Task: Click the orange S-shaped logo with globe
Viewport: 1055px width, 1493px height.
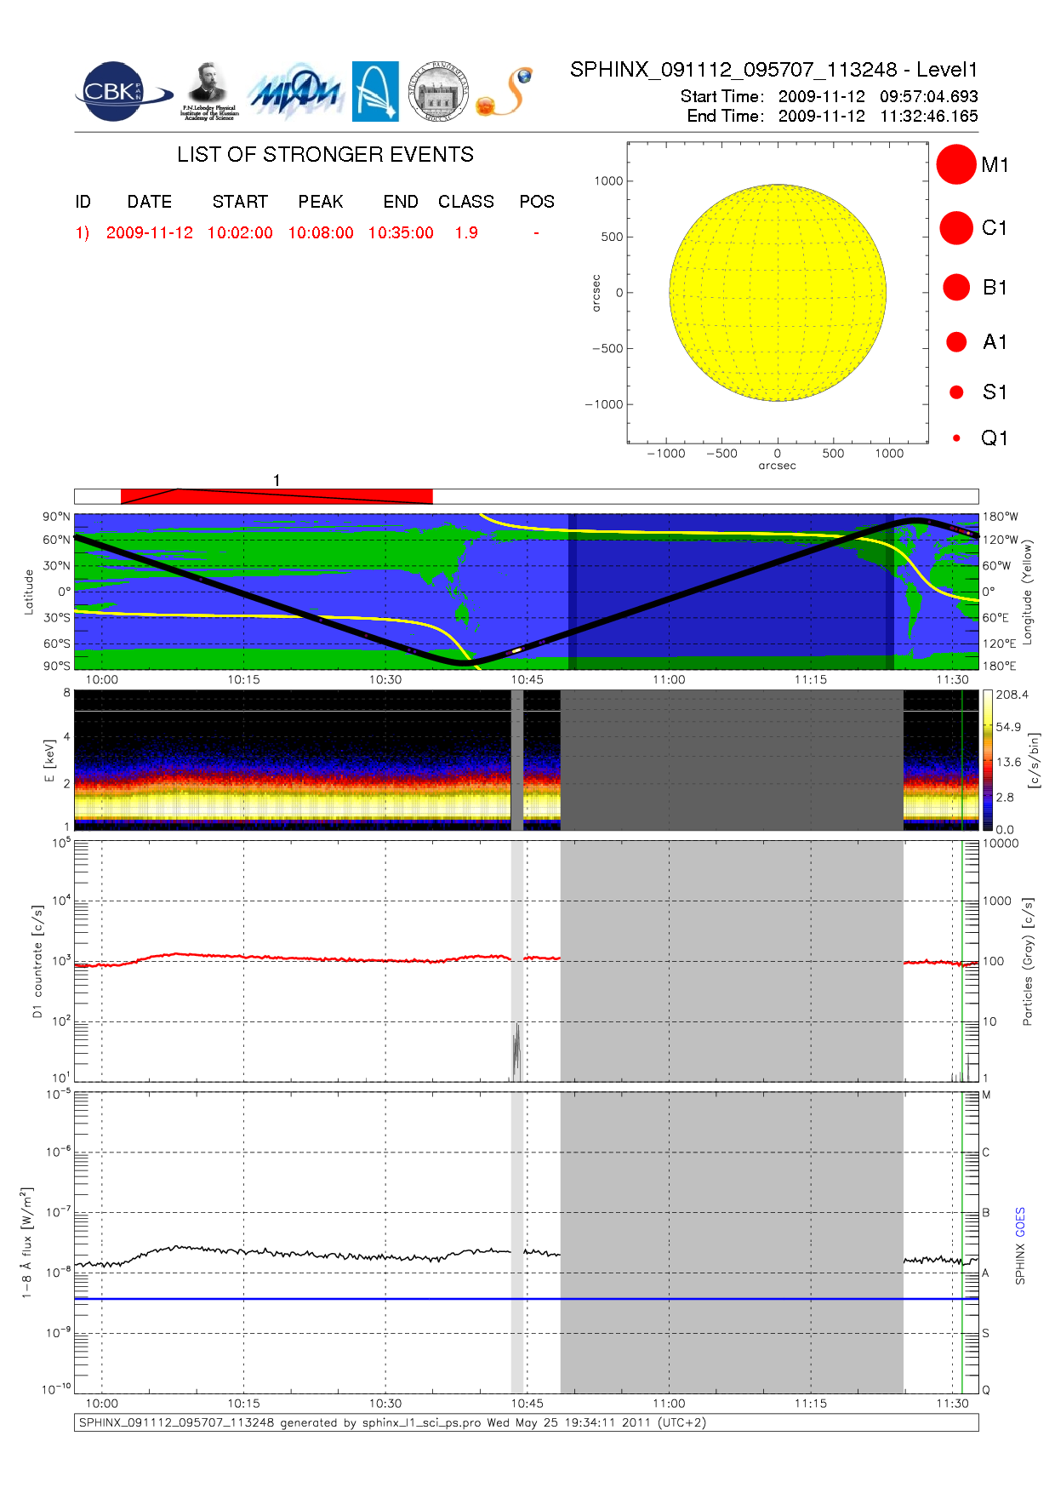Action: pos(505,92)
